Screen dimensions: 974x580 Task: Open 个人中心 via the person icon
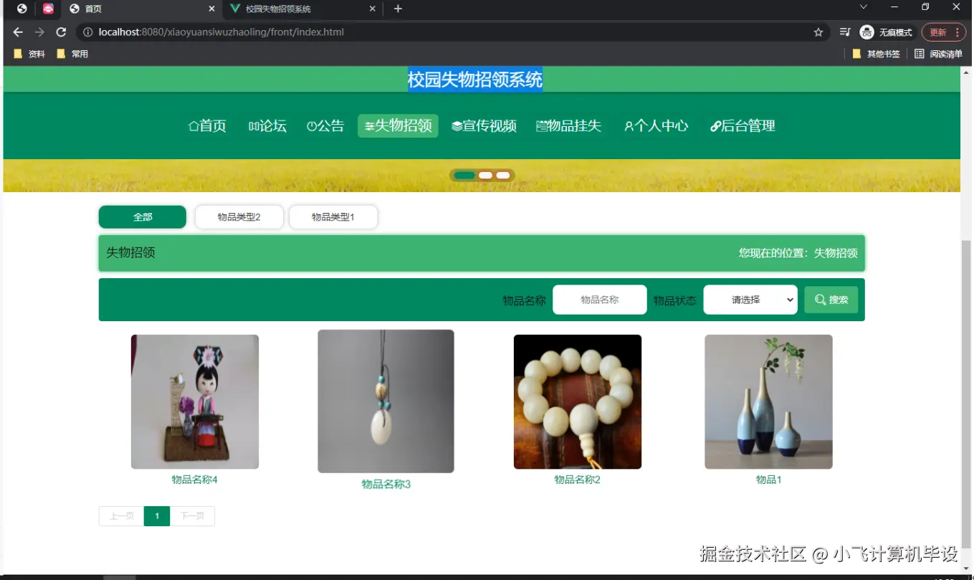tap(629, 125)
